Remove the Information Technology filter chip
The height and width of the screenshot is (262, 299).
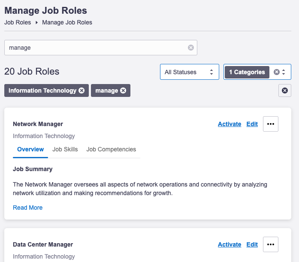[82, 90]
